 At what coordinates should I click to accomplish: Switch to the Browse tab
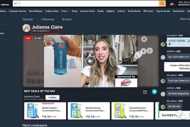(x=67, y=19)
